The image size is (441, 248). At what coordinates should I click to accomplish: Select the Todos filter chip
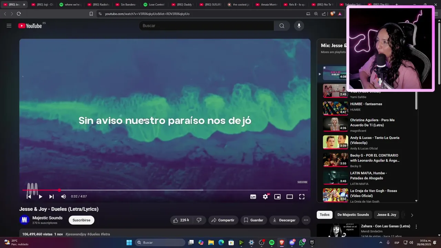[x=325, y=215]
